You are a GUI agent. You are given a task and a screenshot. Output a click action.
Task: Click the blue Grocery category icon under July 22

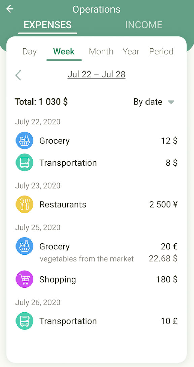pos(24,141)
